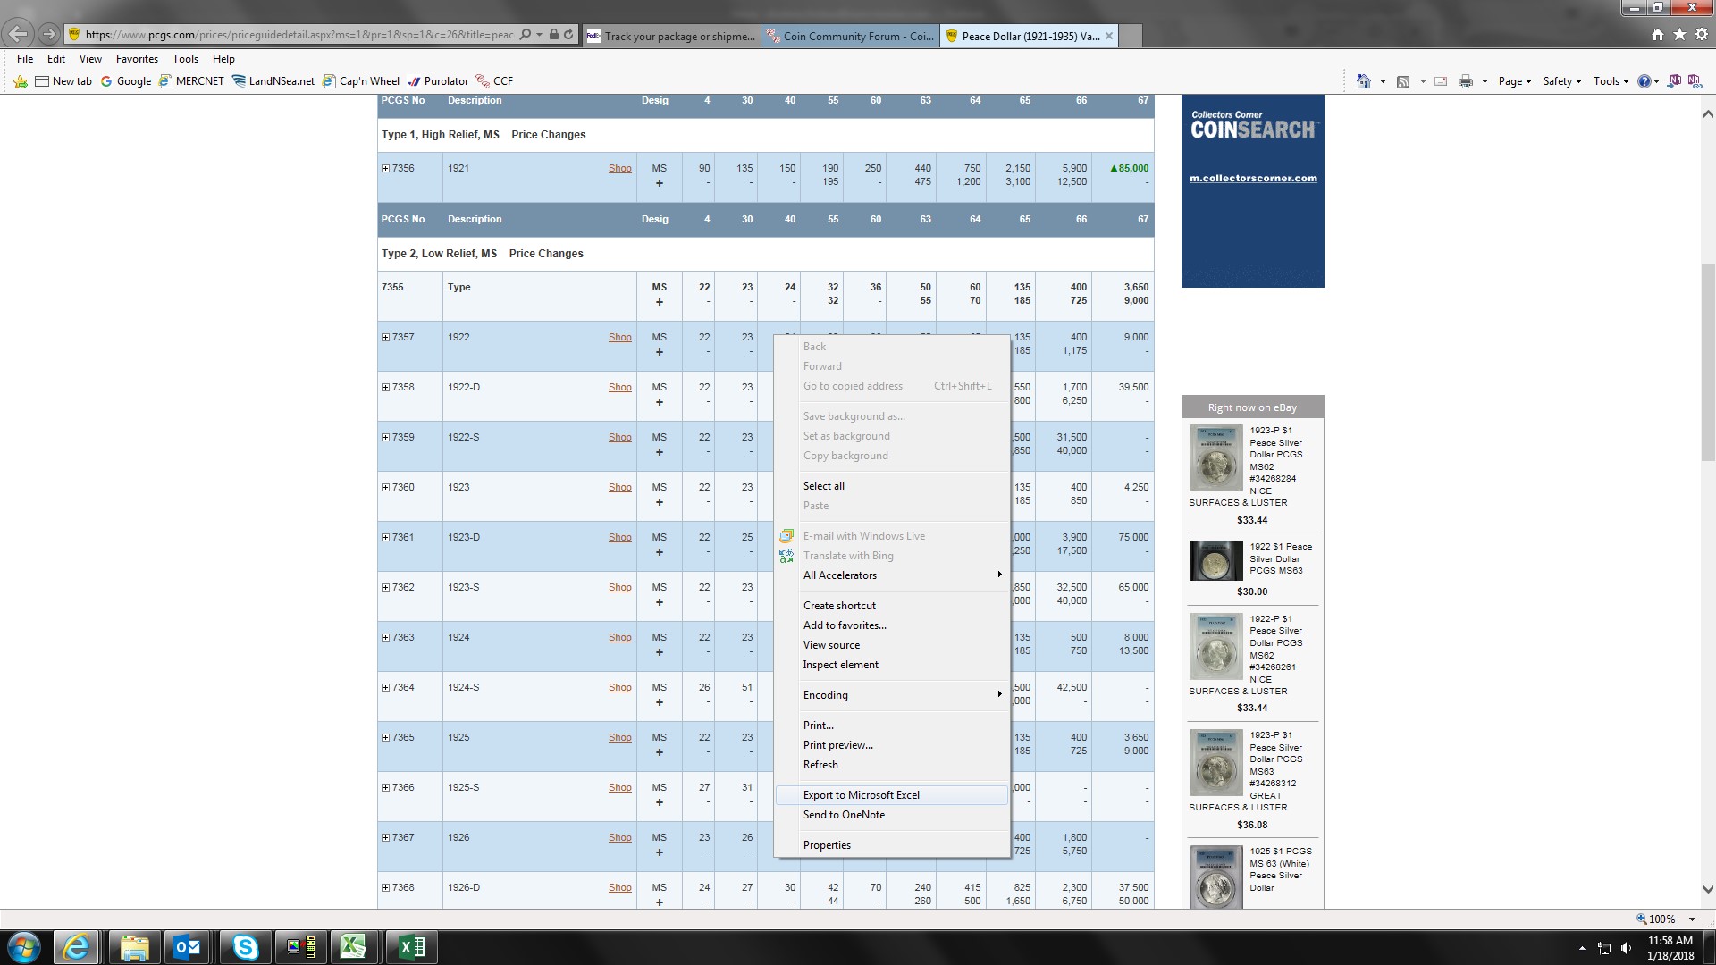Open File Explorer from the taskbar
The image size is (1716, 965).
click(134, 947)
